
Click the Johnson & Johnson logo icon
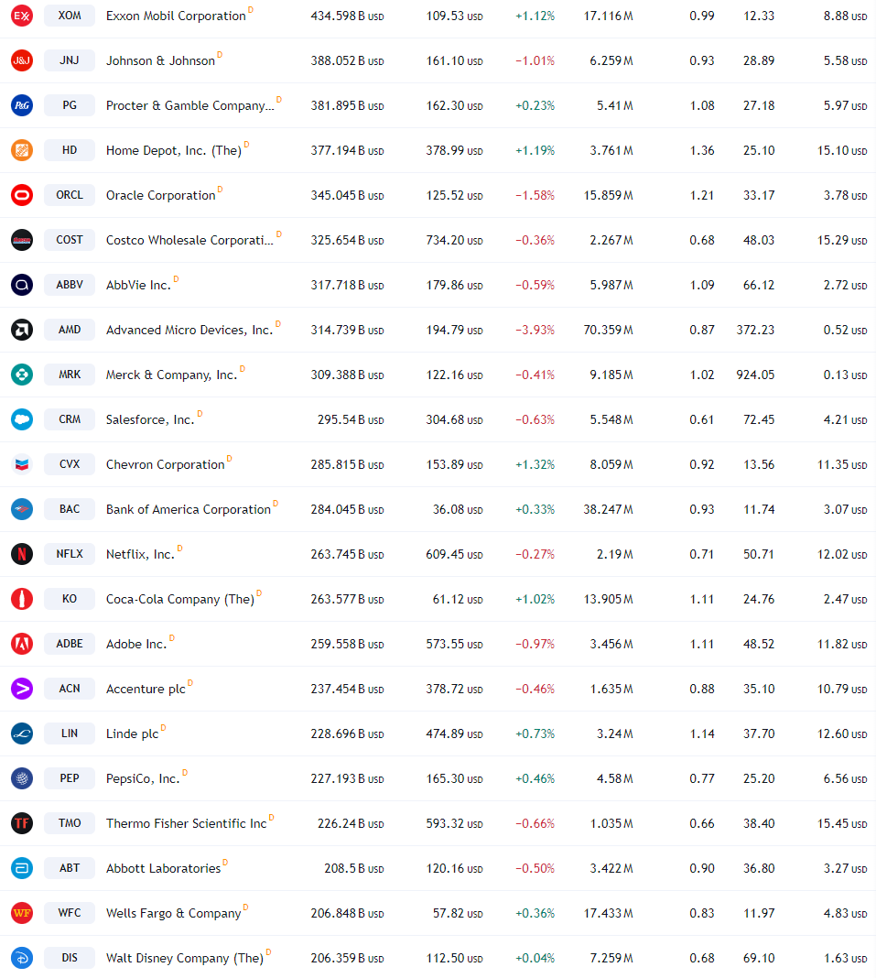pos(22,60)
